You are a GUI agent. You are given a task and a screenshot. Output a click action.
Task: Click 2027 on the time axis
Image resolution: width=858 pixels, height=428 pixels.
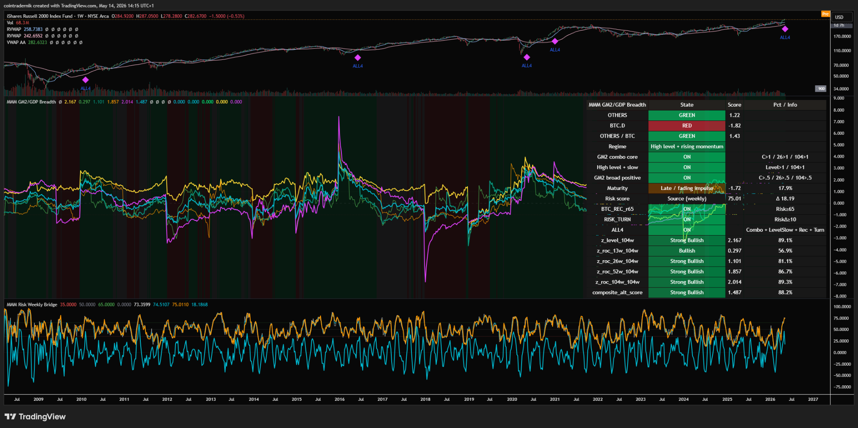coord(813,399)
